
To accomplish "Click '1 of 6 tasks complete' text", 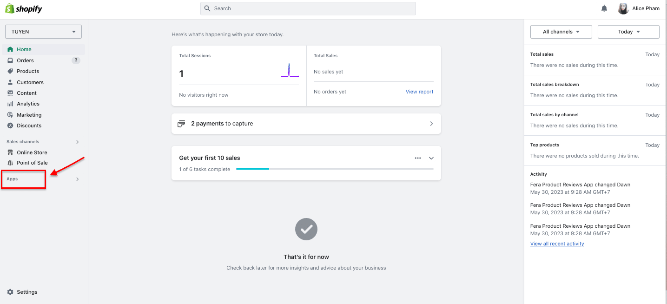I will click(x=205, y=169).
